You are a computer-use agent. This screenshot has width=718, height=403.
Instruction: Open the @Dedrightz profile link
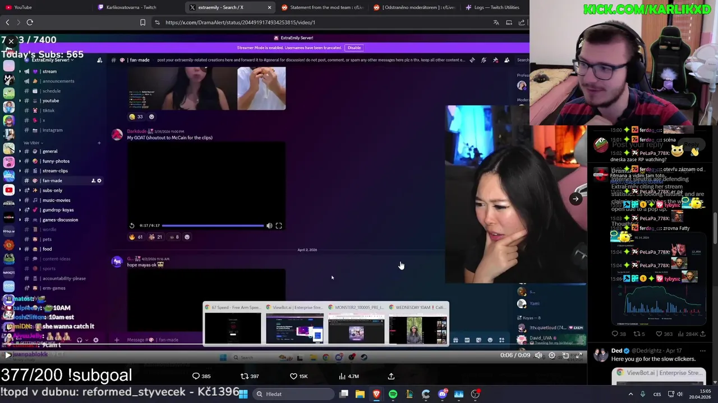click(x=647, y=351)
